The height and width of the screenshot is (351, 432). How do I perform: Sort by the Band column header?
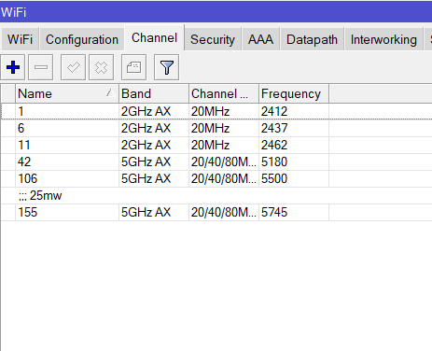click(x=154, y=93)
